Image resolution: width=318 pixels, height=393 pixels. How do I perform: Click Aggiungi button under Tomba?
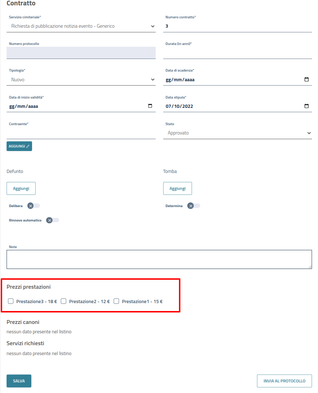tap(178, 188)
